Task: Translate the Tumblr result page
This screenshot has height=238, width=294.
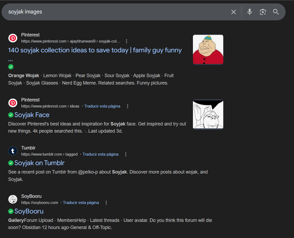Action: click(100, 154)
